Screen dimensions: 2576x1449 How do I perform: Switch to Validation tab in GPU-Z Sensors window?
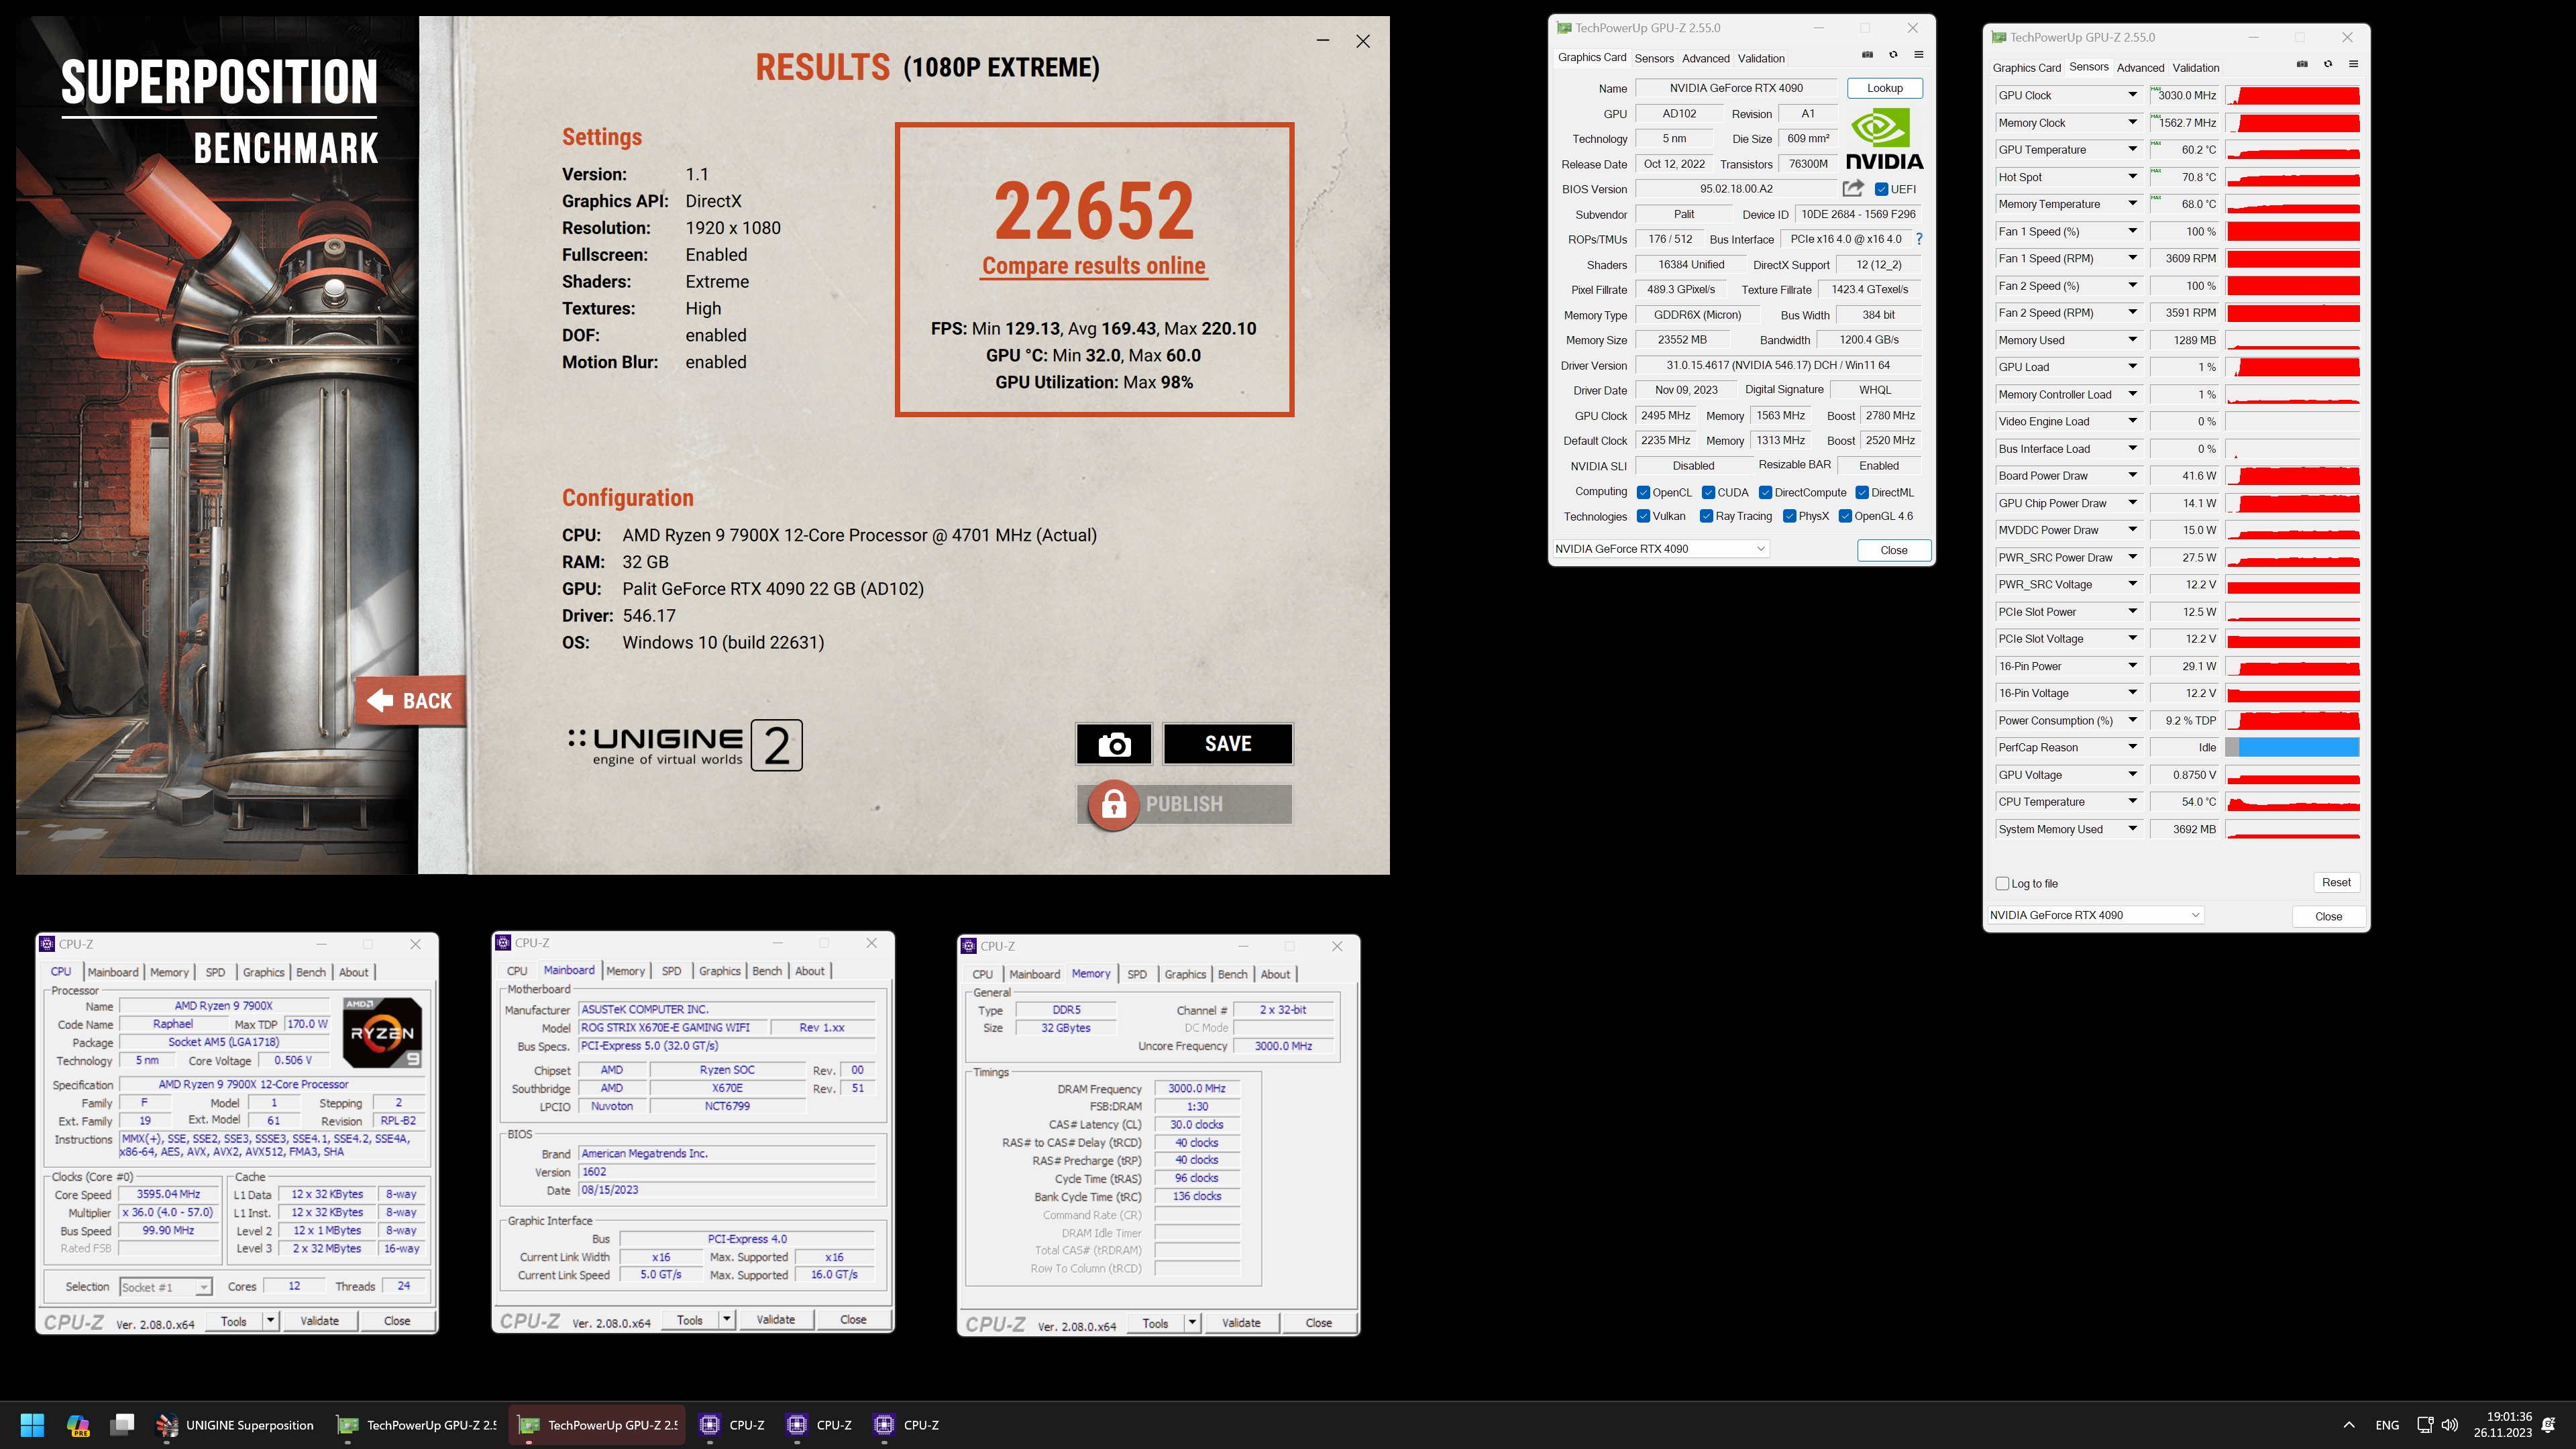click(2195, 68)
